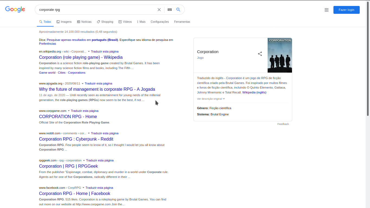Translate the corpgame.com result page

click(85, 111)
